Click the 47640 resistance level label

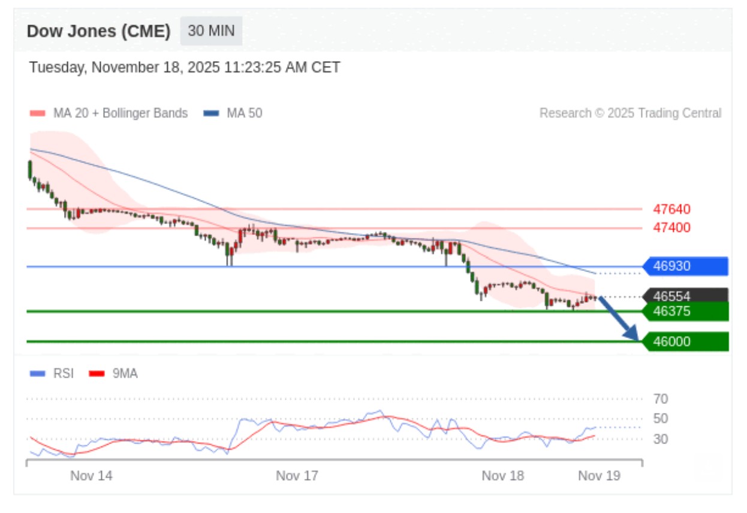click(671, 209)
